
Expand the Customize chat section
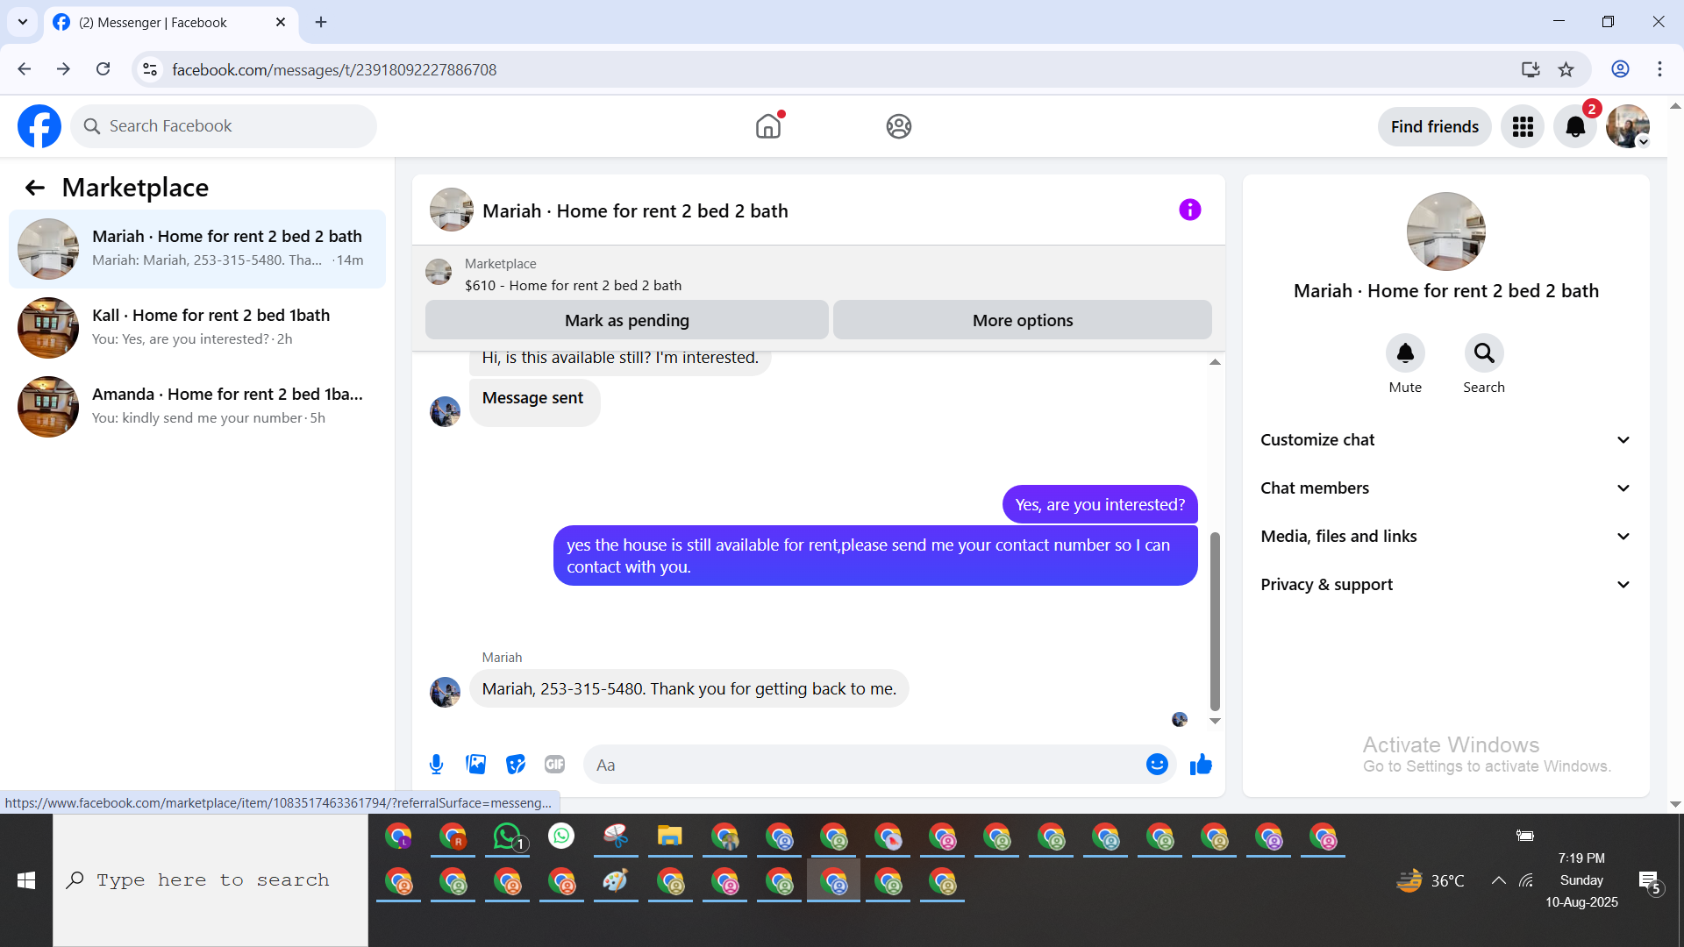[1445, 440]
